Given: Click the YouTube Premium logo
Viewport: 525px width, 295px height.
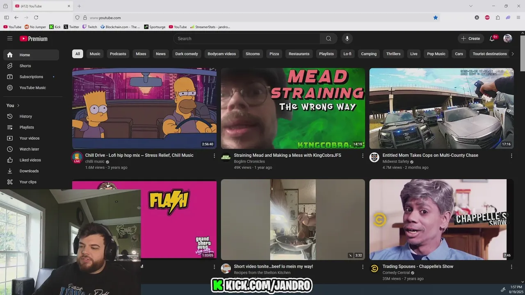Looking at the screenshot, I should pyautogui.click(x=34, y=39).
